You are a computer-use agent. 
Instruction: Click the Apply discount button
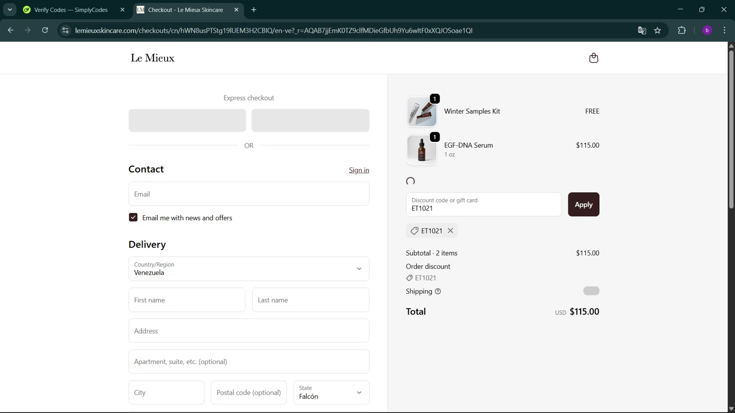click(x=584, y=205)
